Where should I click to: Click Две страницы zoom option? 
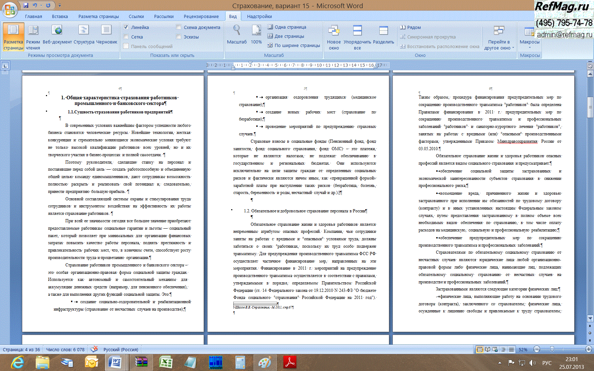point(286,36)
